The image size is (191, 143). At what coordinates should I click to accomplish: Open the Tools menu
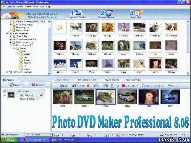(x=36, y=6)
